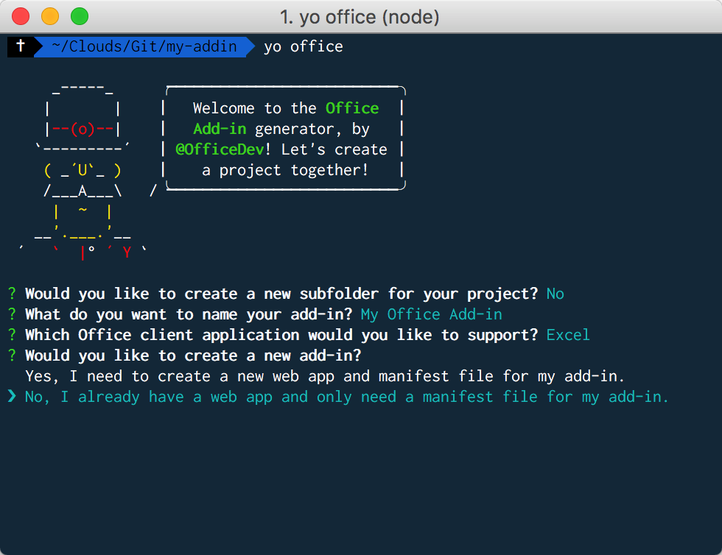Click the "No" answer for subfolder question
The height and width of the screenshot is (555, 722).
(x=555, y=294)
